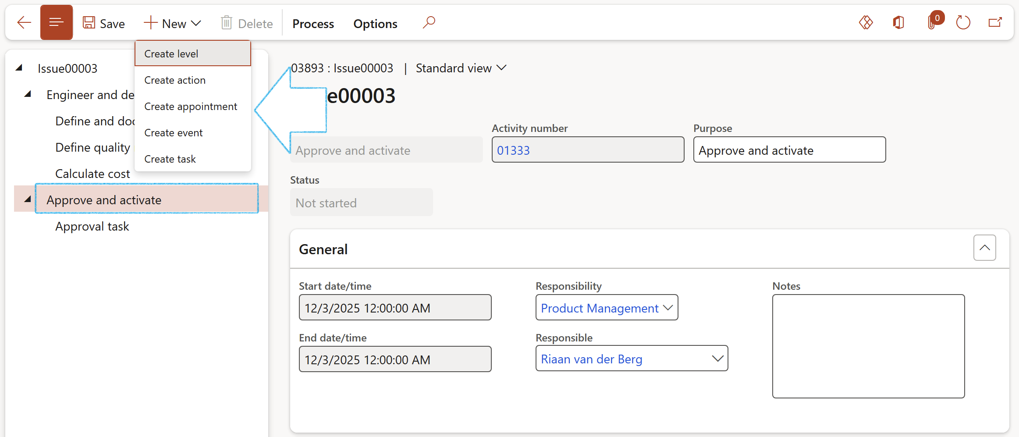
Task: Collapse the Issue00003 root tree node
Action: [x=19, y=68]
